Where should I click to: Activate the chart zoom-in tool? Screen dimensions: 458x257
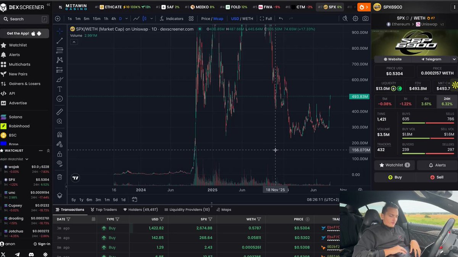tap(60, 121)
